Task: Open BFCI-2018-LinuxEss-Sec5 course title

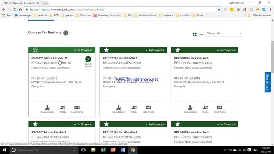Action: coord(191,132)
